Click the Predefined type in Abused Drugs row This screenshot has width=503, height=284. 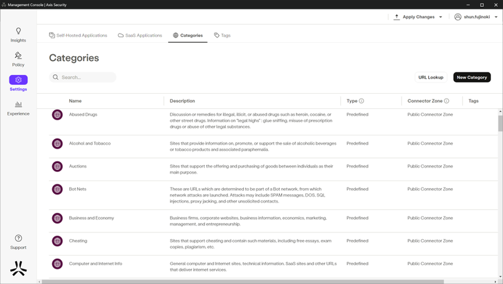357,115
